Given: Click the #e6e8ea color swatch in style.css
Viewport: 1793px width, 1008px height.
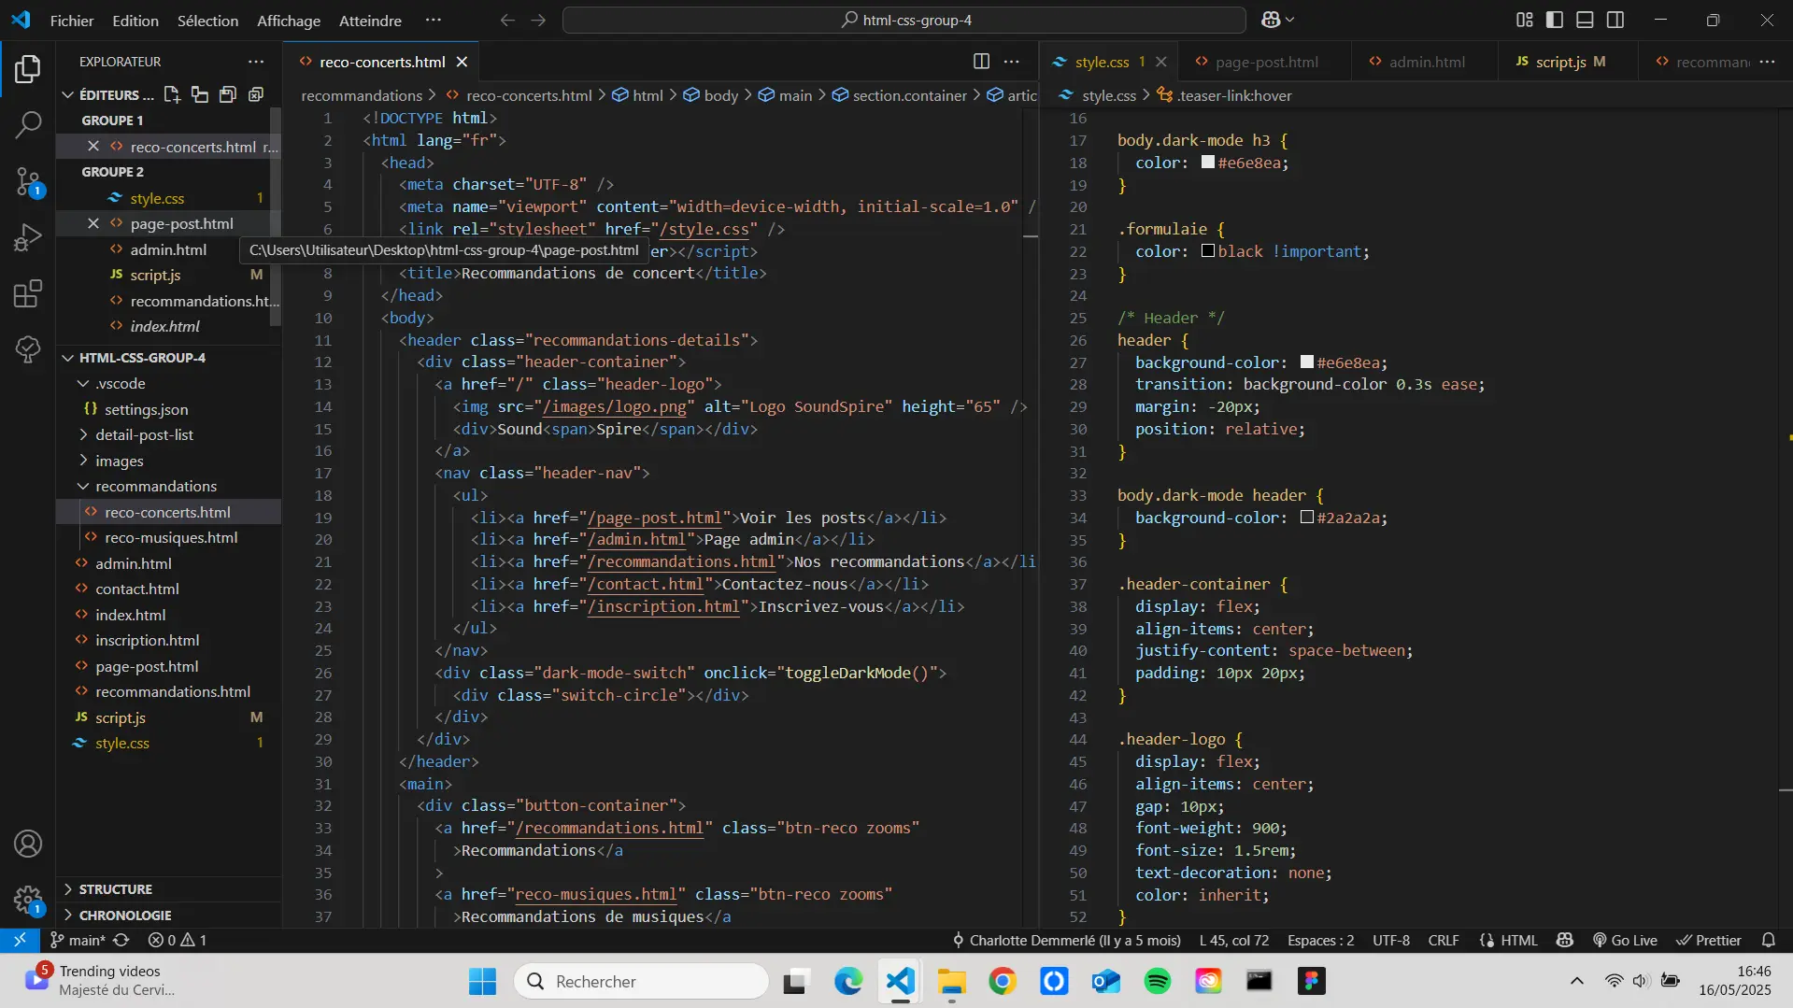Looking at the screenshot, I should tap(1209, 162).
